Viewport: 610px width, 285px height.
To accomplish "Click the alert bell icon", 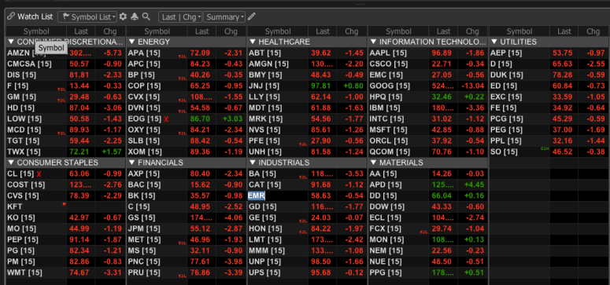I will [135, 16].
